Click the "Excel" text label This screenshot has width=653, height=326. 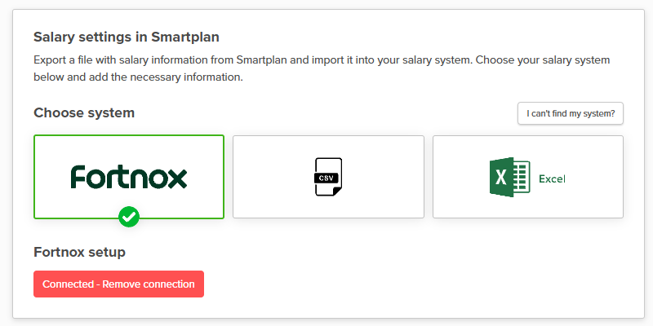(552, 178)
